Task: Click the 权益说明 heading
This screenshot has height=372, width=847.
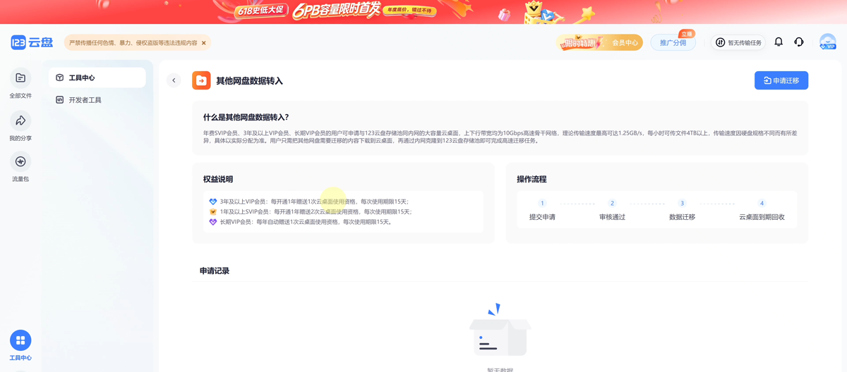Action: click(x=218, y=179)
